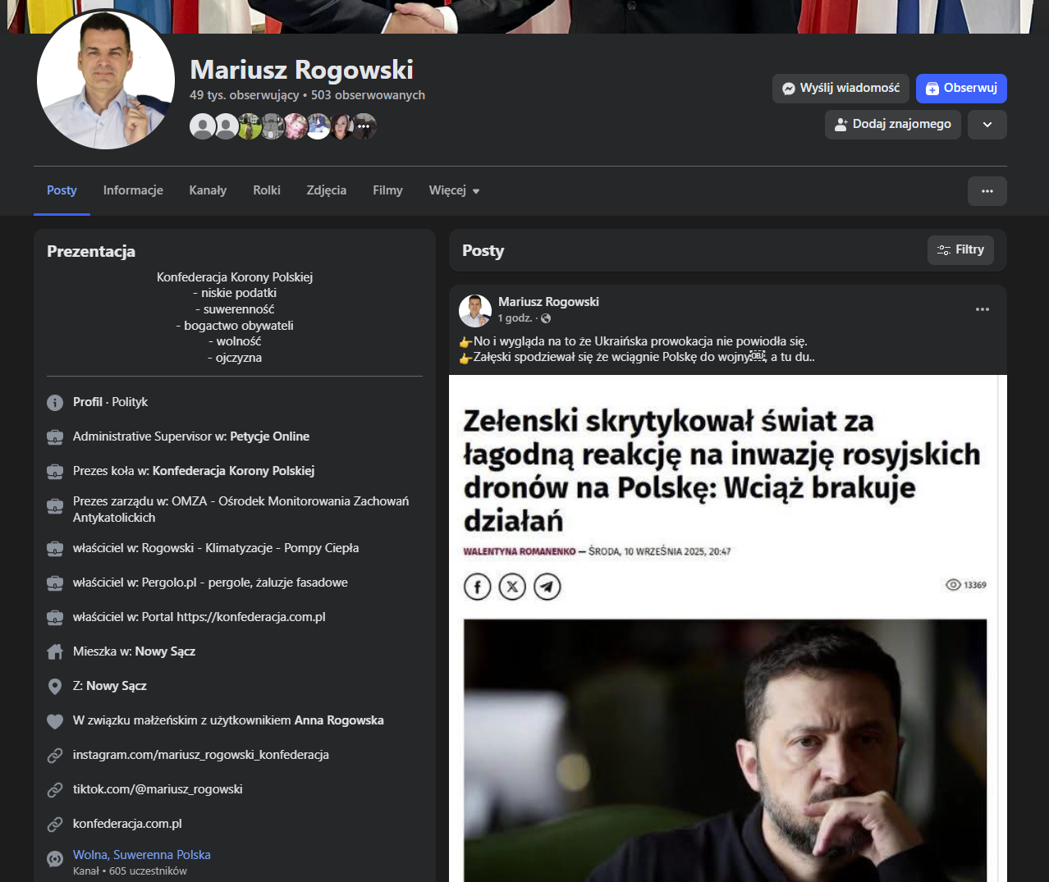The width and height of the screenshot is (1049, 882).
Task: Open Mariusz Rogowski's large profile picture
Action: [106, 80]
